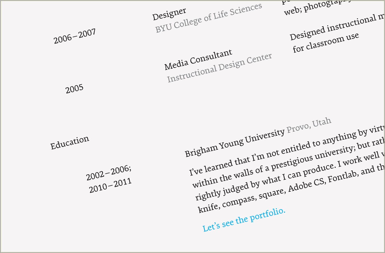Image resolution: width=385 pixels, height=253 pixels.
Task: Click the "Media Consultant" job title
Action: pyautogui.click(x=198, y=60)
